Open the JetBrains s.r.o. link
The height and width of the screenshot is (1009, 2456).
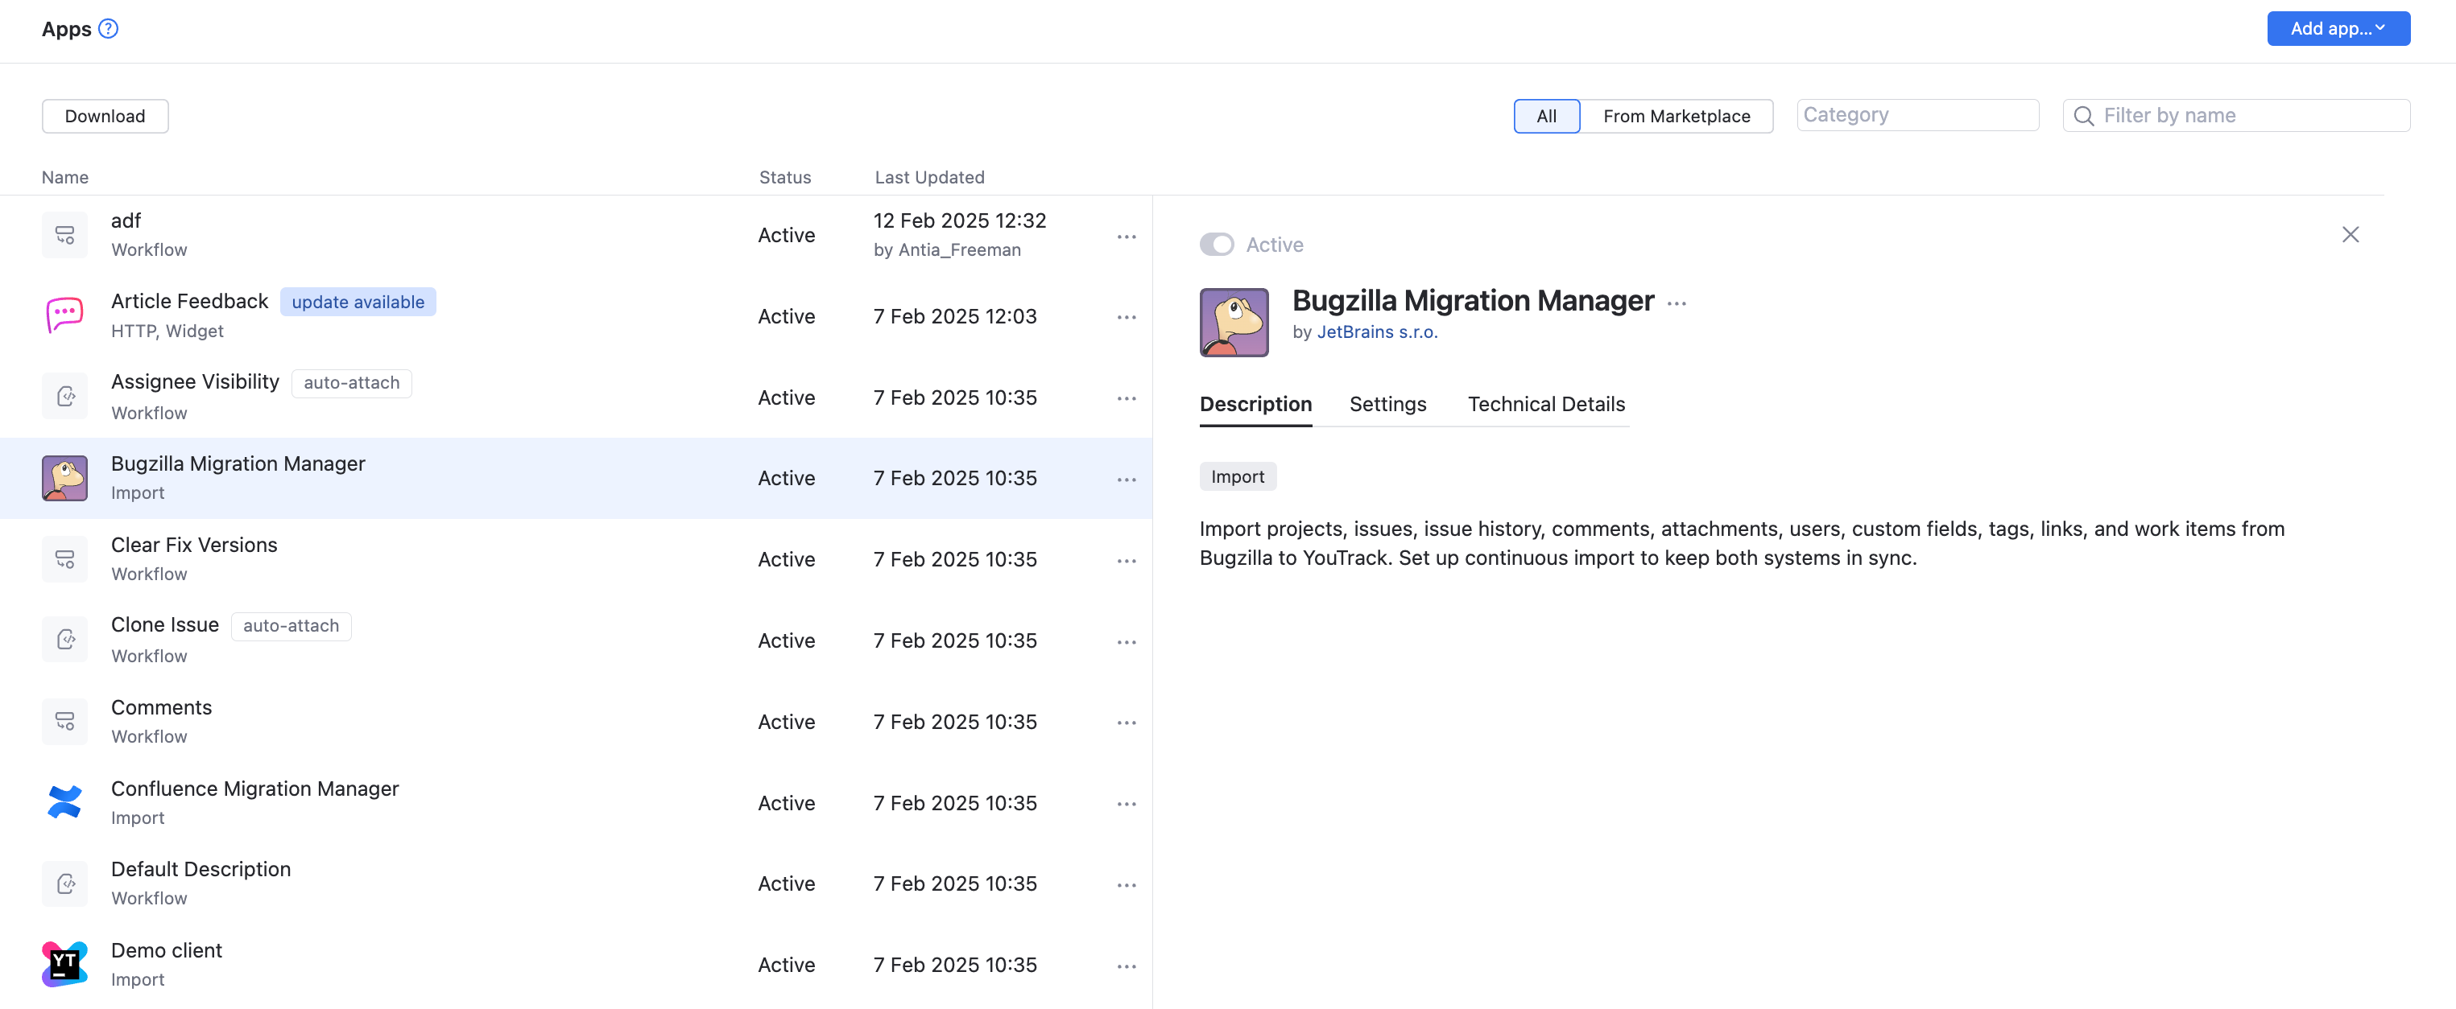click(x=1377, y=332)
